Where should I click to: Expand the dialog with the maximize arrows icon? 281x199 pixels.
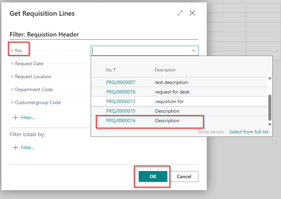click(x=180, y=13)
